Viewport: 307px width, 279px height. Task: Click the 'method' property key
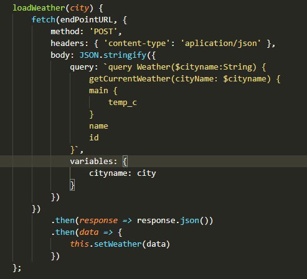coord(65,32)
